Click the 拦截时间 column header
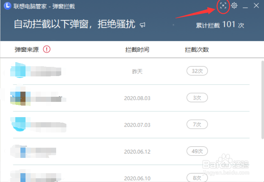The height and width of the screenshot is (182, 264). tap(137, 50)
